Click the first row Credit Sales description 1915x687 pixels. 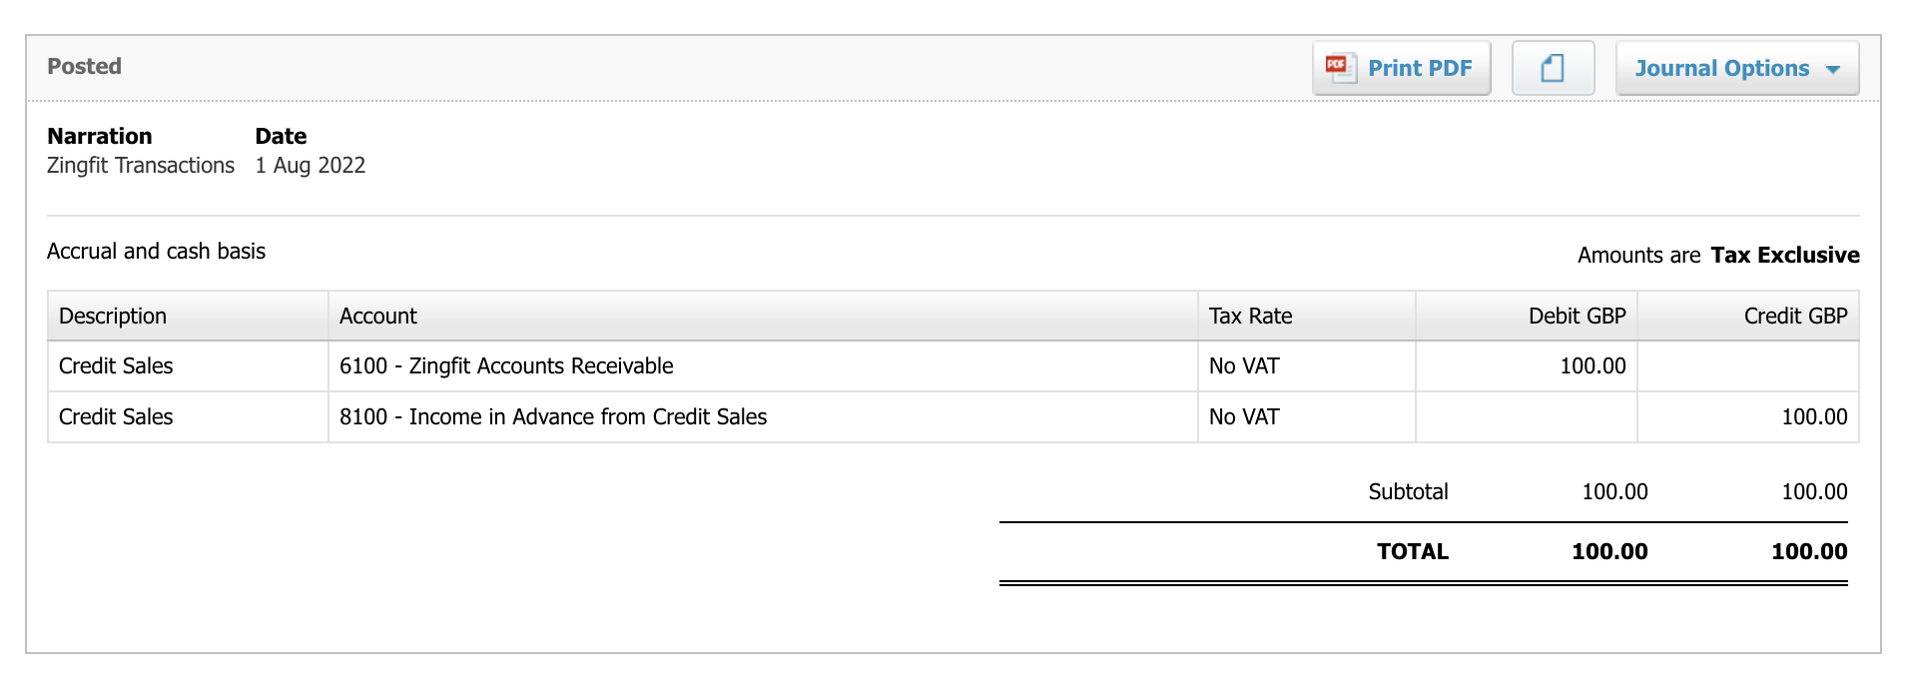pyautogui.click(x=116, y=365)
